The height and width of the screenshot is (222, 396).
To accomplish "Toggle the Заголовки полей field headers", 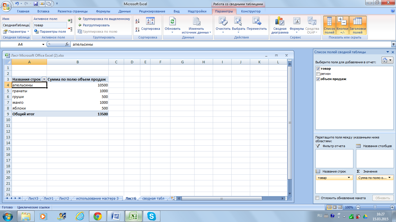I will (358, 25).
